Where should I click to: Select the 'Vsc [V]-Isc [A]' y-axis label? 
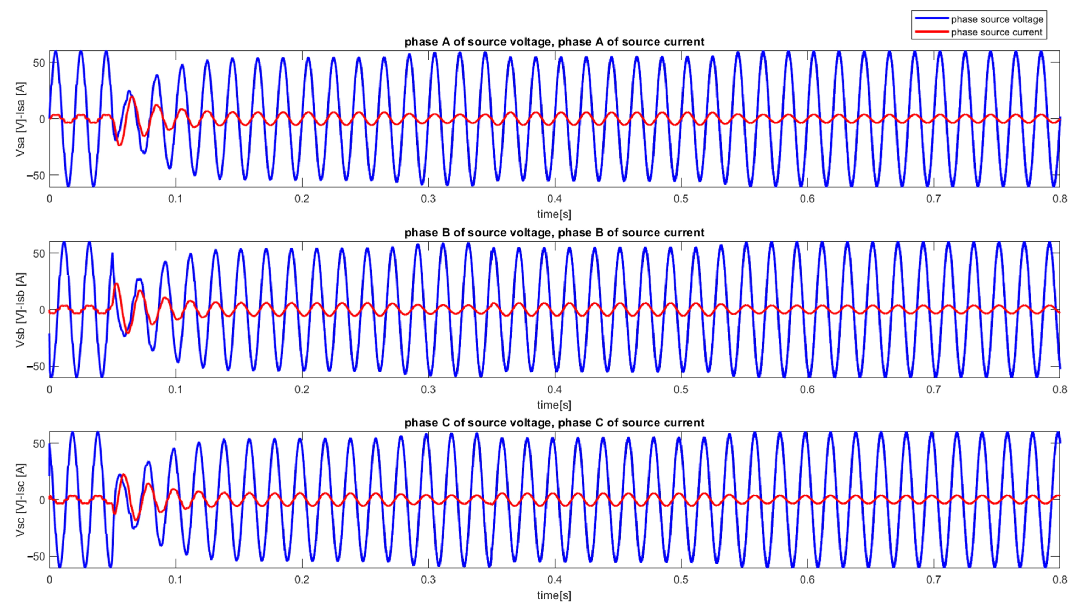coord(20,500)
